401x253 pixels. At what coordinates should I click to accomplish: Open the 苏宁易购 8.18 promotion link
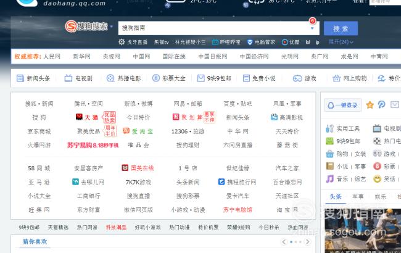(93, 145)
